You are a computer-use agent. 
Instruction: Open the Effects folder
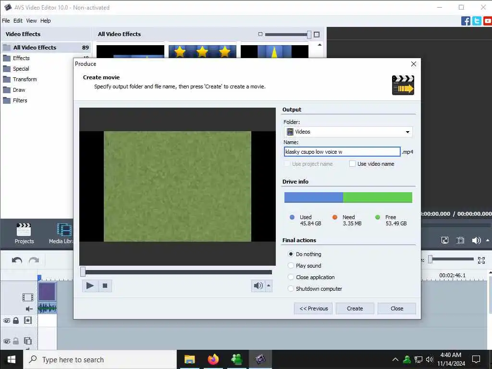[x=21, y=58]
